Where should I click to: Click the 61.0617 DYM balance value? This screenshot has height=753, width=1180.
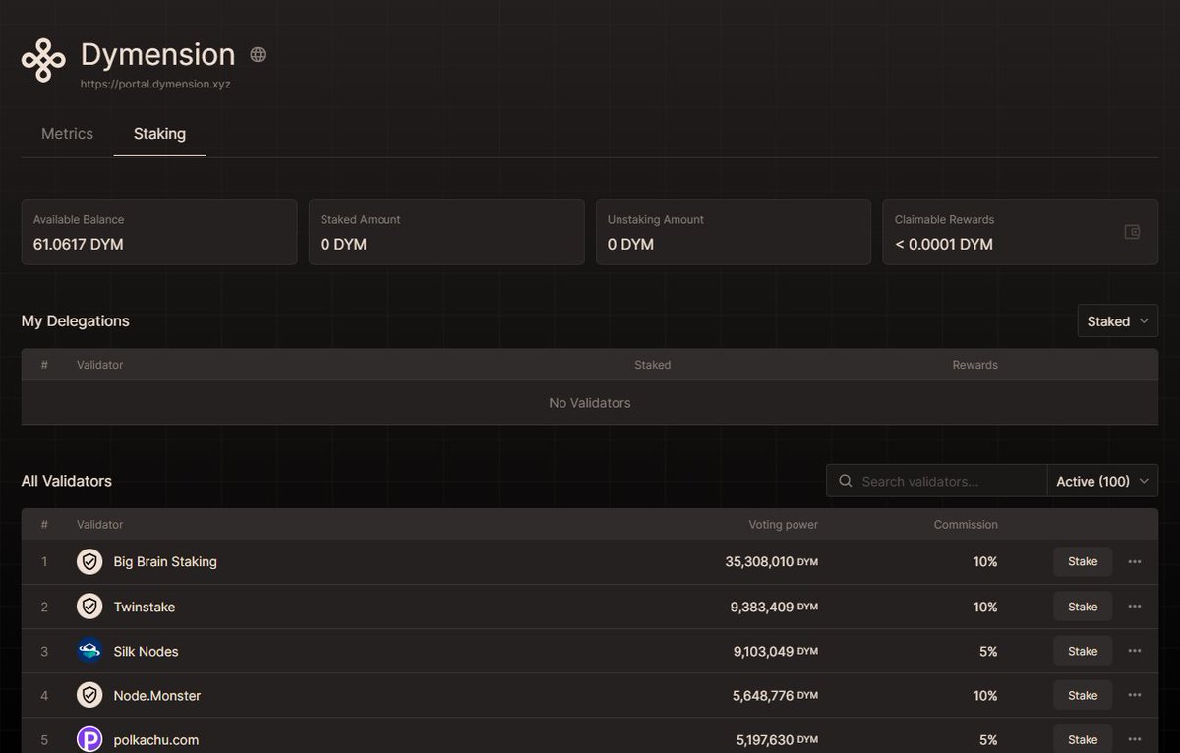pyautogui.click(x=79, y=244)
